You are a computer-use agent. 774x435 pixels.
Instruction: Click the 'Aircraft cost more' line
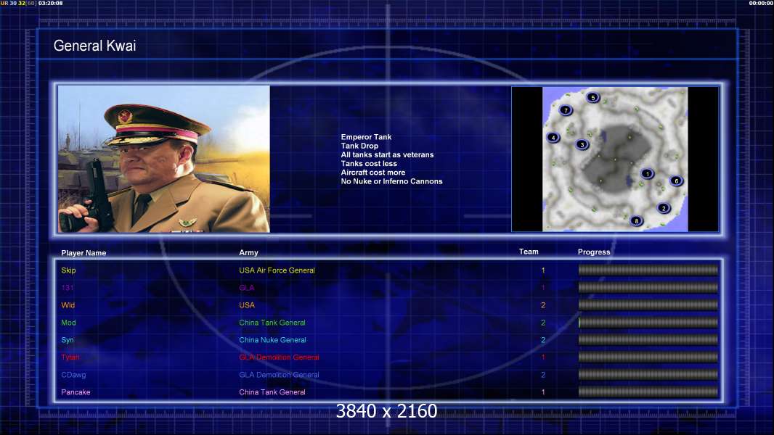click(372, 173)
